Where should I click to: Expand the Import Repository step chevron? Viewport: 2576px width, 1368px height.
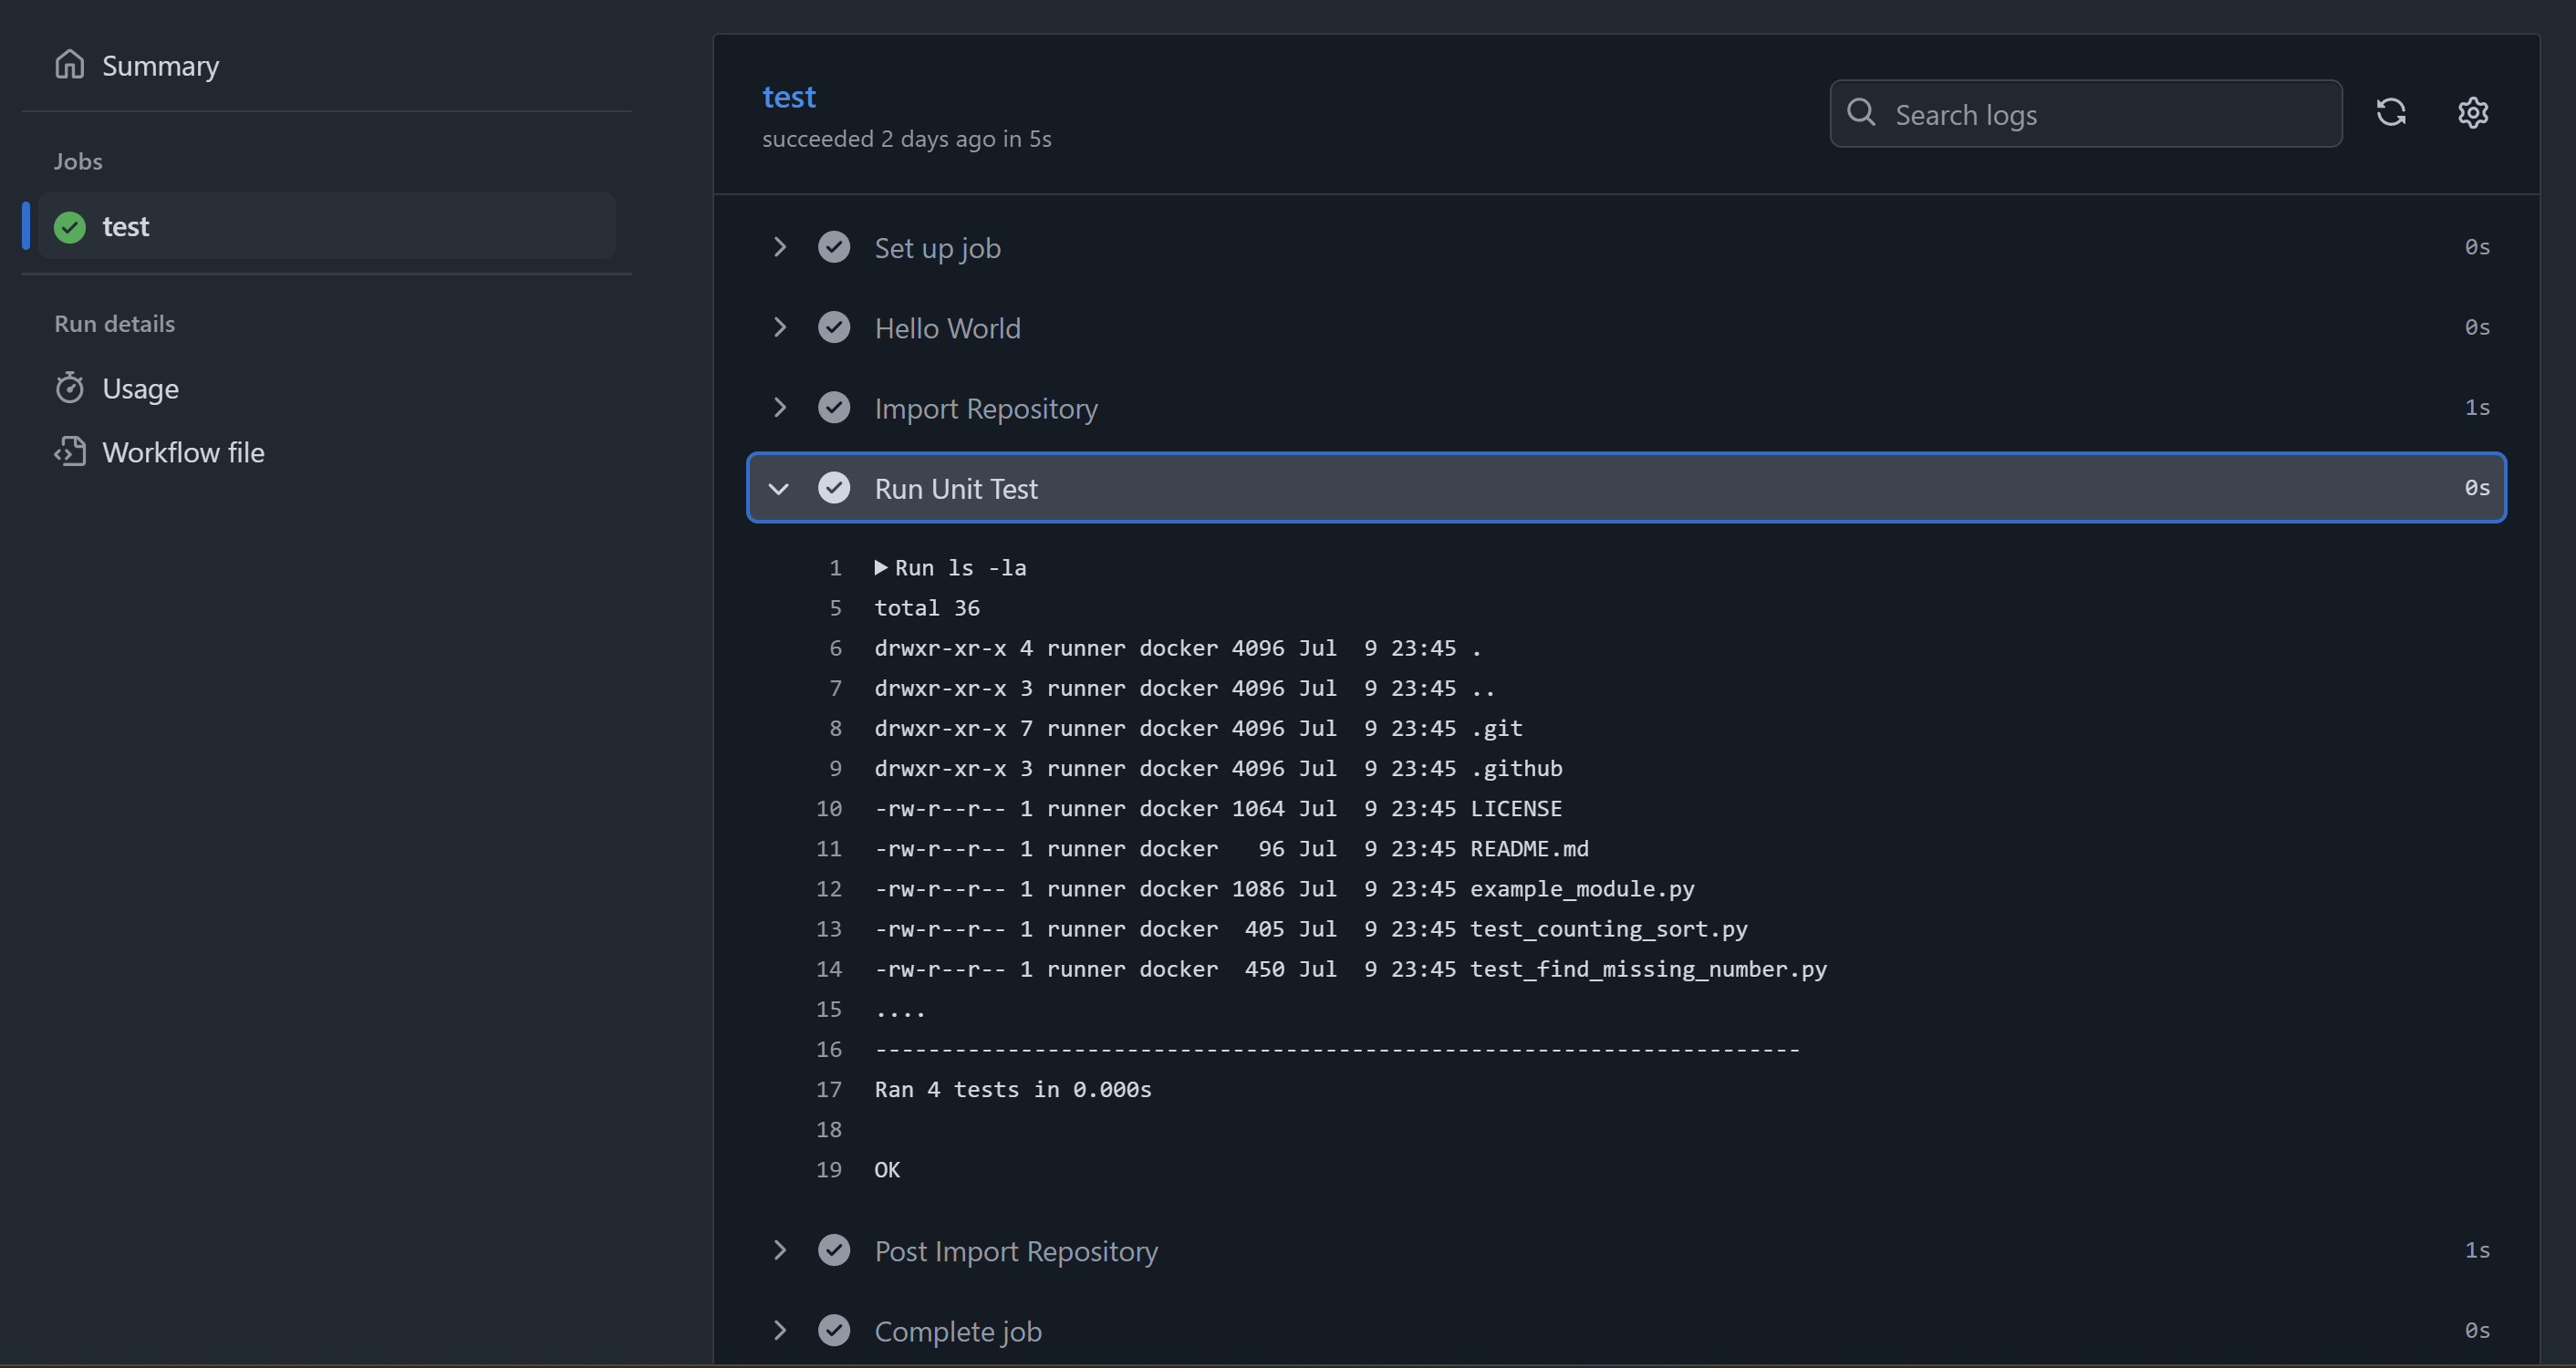[x=780, y=407]
